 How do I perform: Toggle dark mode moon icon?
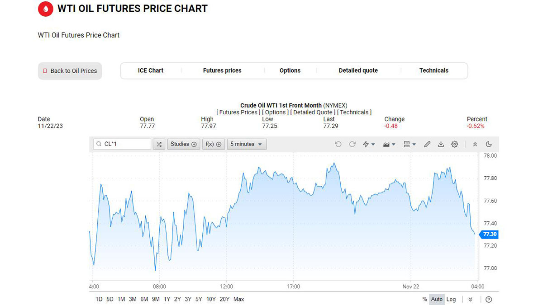coord(489,144)
